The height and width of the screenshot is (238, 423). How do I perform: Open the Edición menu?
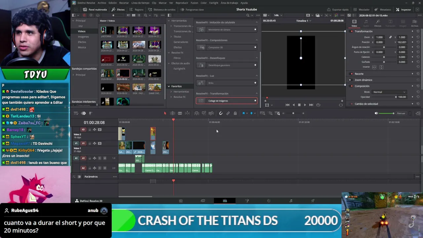pyautogui.click(x=113, y=3)
